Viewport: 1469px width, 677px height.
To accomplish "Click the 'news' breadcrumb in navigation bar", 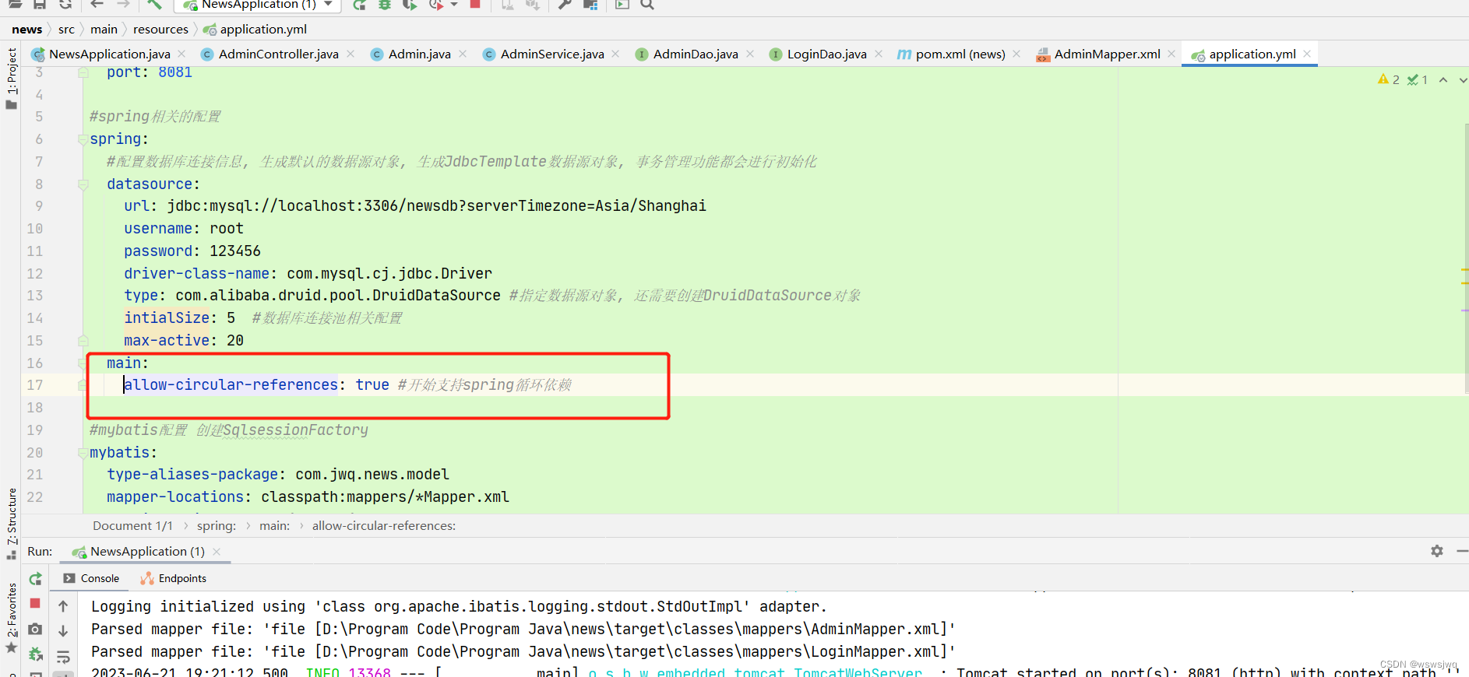I will 27,29.
